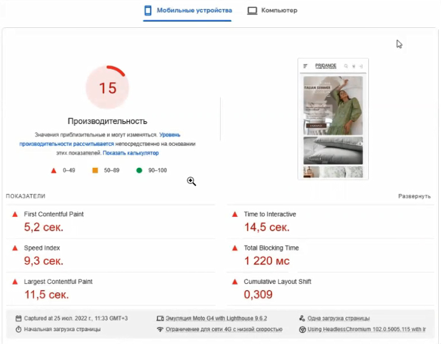The width and height of the screenshot is (441, 344).
Task: Switch to the Мобильные устройства tab
Action: click(x=192, y=11)
